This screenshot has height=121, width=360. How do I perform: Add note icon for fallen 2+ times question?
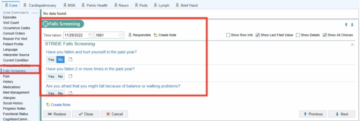[70, 76]
